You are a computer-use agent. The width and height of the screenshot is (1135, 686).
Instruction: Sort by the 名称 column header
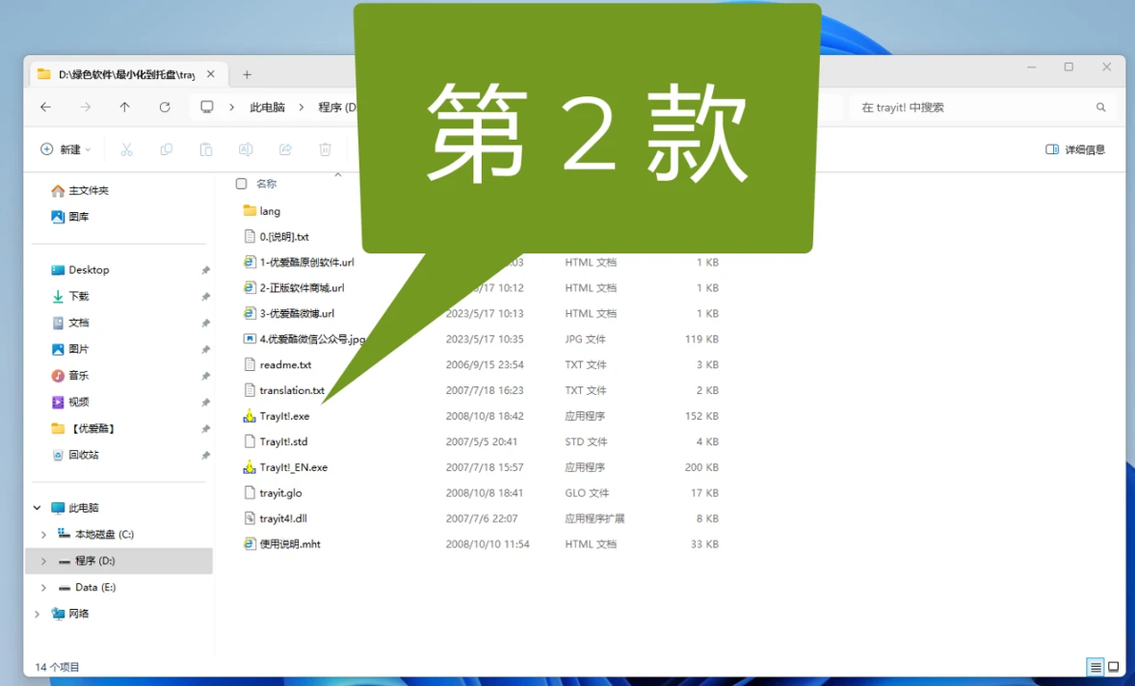coord(267,184)
